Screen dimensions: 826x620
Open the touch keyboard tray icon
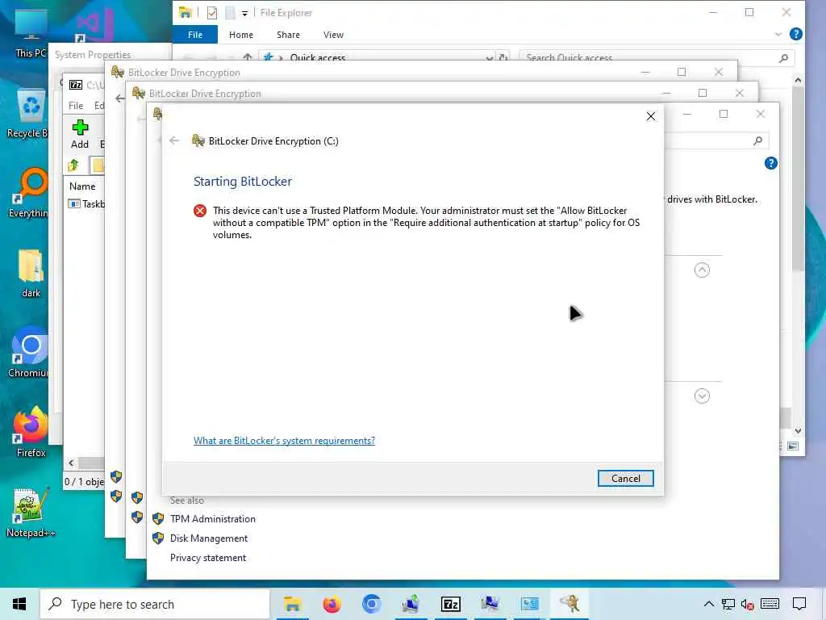[x=770, y=604]
